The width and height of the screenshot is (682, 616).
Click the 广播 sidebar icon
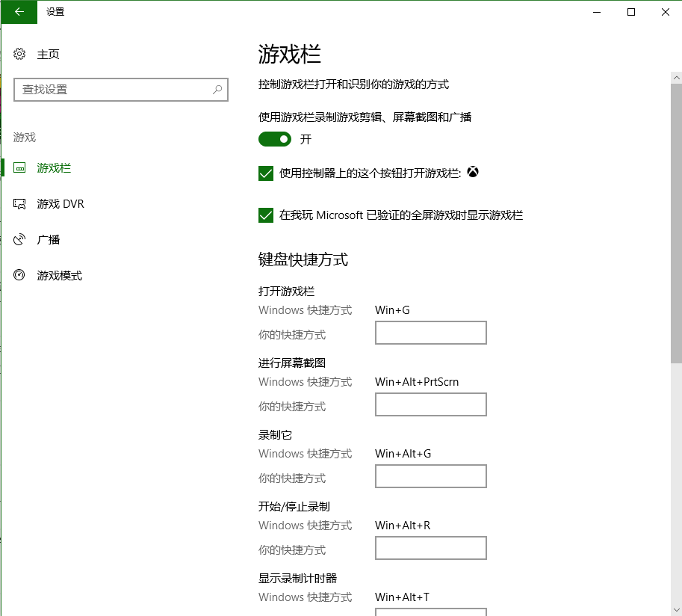pyautogui.click(x=19, y=239)
